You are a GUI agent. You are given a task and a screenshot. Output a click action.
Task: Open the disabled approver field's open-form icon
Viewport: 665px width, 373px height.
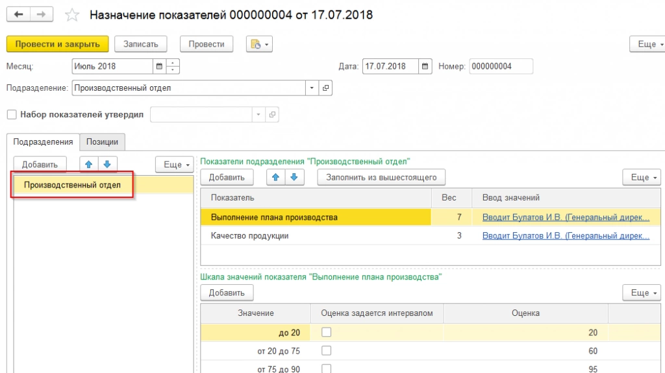[x=272, y=114]
